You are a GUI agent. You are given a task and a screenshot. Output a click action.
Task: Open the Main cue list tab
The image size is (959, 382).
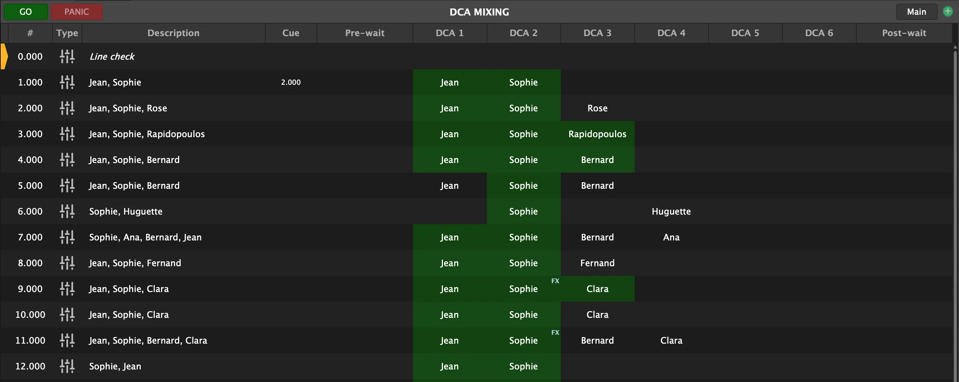click(916, 11)
